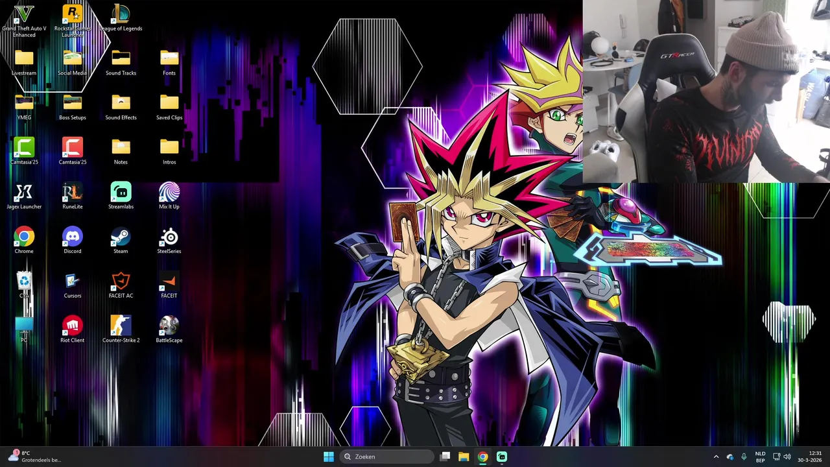
Task: Open the Social Media folder
Action: [x=73, y=63]
